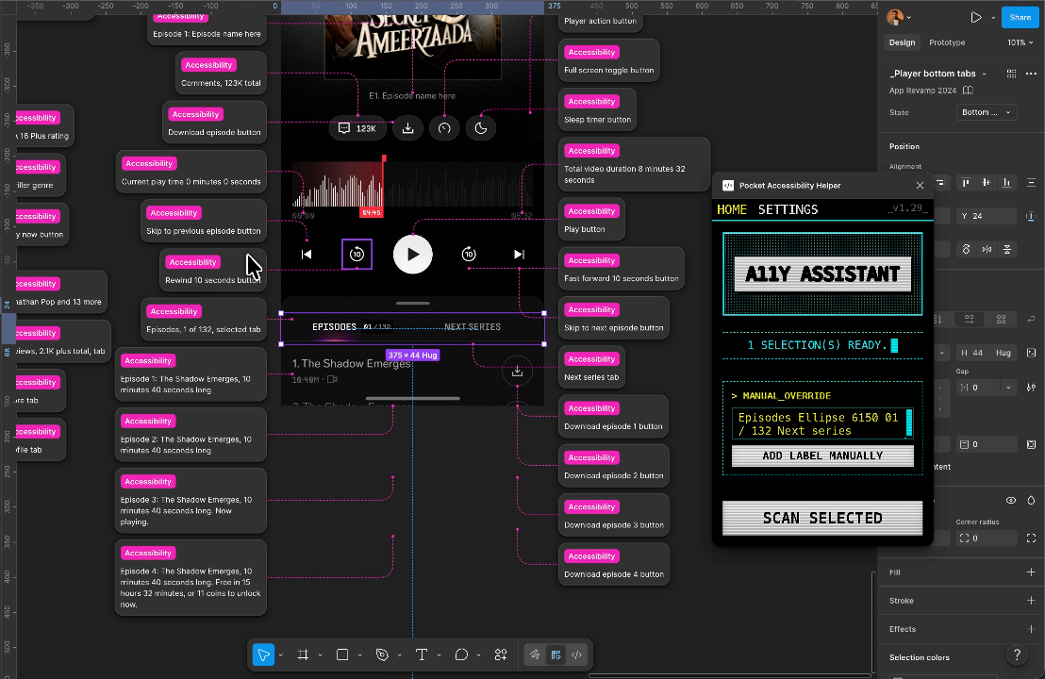This screenshot has height=679, width=1045.
Task: Add an Effect with plus icon
Action: click(x=1031, y=629)
